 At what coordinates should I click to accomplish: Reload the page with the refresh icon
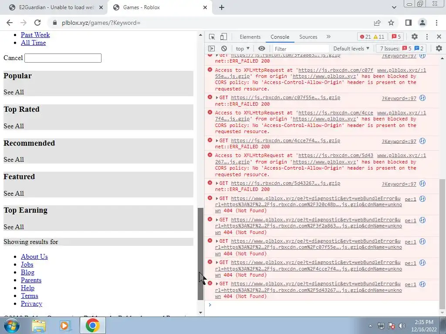pyautogui.click(x=37, y=23)
